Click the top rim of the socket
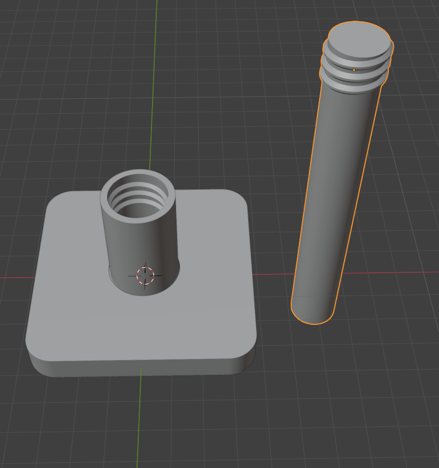The height and width of the screenshot is (468, 439). click(x=137, y=174)
